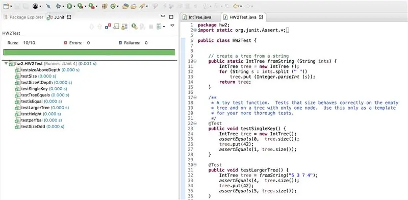The height and width of the screenshot is (200, 408).
Task: Click the New wizard icon in toolbar
Action: coord(6,6)
